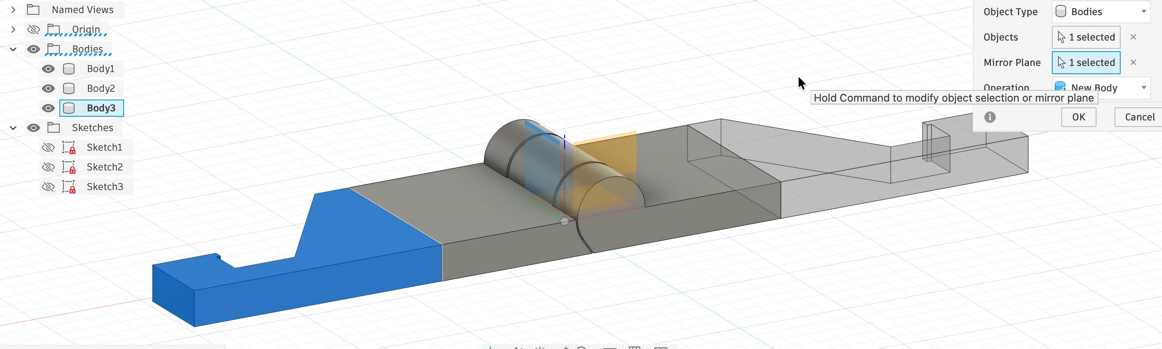The width and height of the screenshot is (1162, 349).
Task: Click the Bodies folder label
Action: tap(88, 49)
